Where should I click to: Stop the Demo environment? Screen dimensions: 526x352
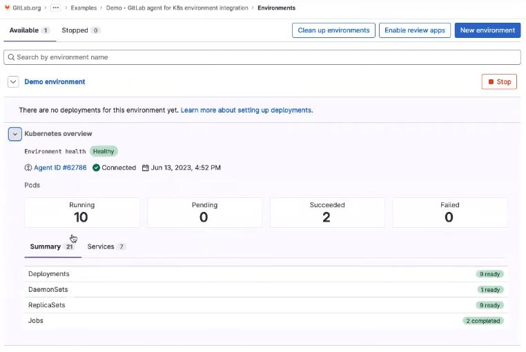point(498,81)
